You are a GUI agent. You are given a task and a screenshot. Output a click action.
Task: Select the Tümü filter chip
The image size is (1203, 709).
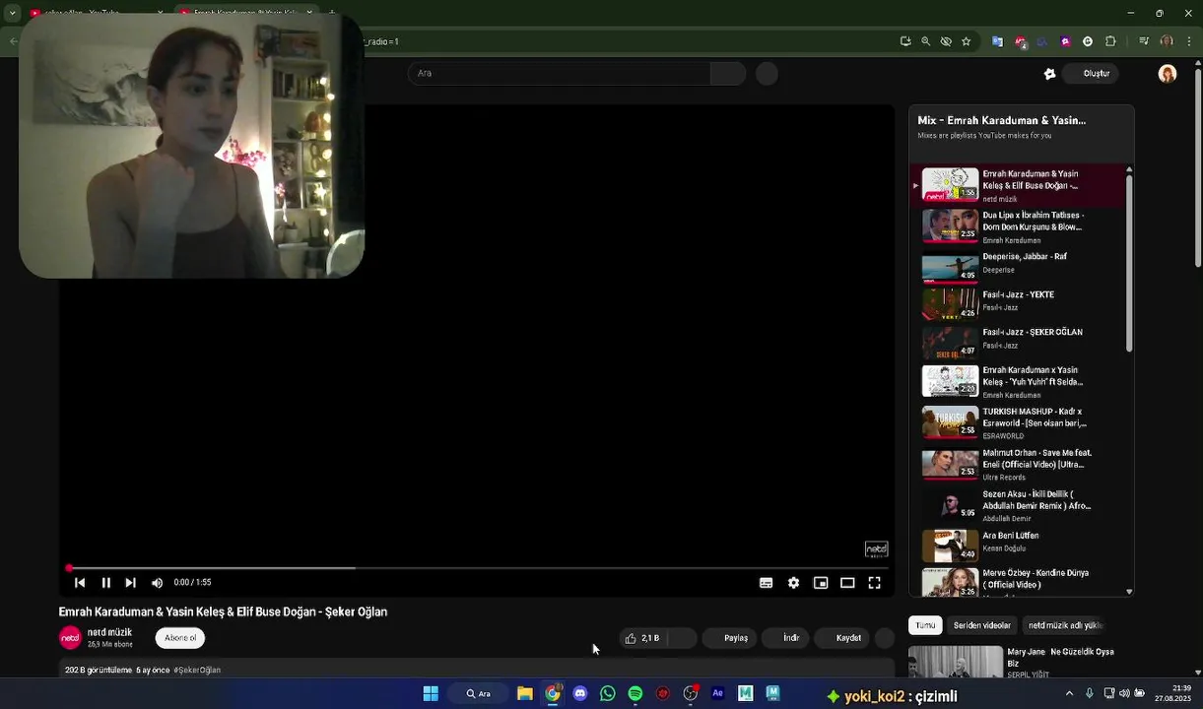(925, 625)
